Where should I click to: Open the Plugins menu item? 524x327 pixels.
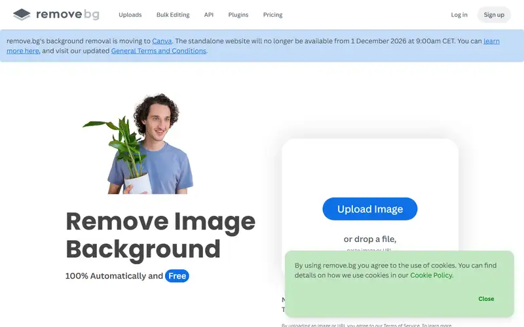click(238, 14)
